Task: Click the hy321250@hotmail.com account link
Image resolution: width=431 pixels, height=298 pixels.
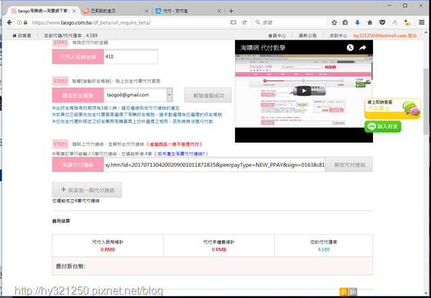Action: click(x=380, y=36)
